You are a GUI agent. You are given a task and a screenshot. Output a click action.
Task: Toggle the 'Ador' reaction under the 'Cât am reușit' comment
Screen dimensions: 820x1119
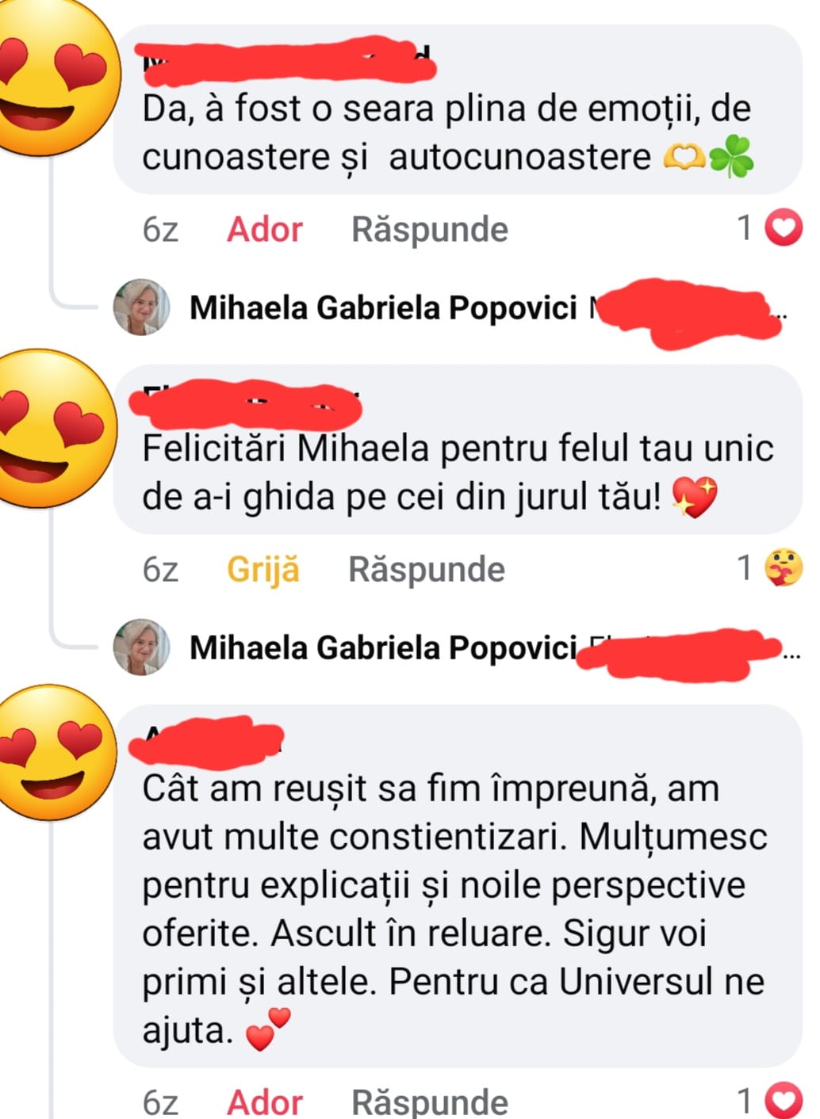[265, 1102]
